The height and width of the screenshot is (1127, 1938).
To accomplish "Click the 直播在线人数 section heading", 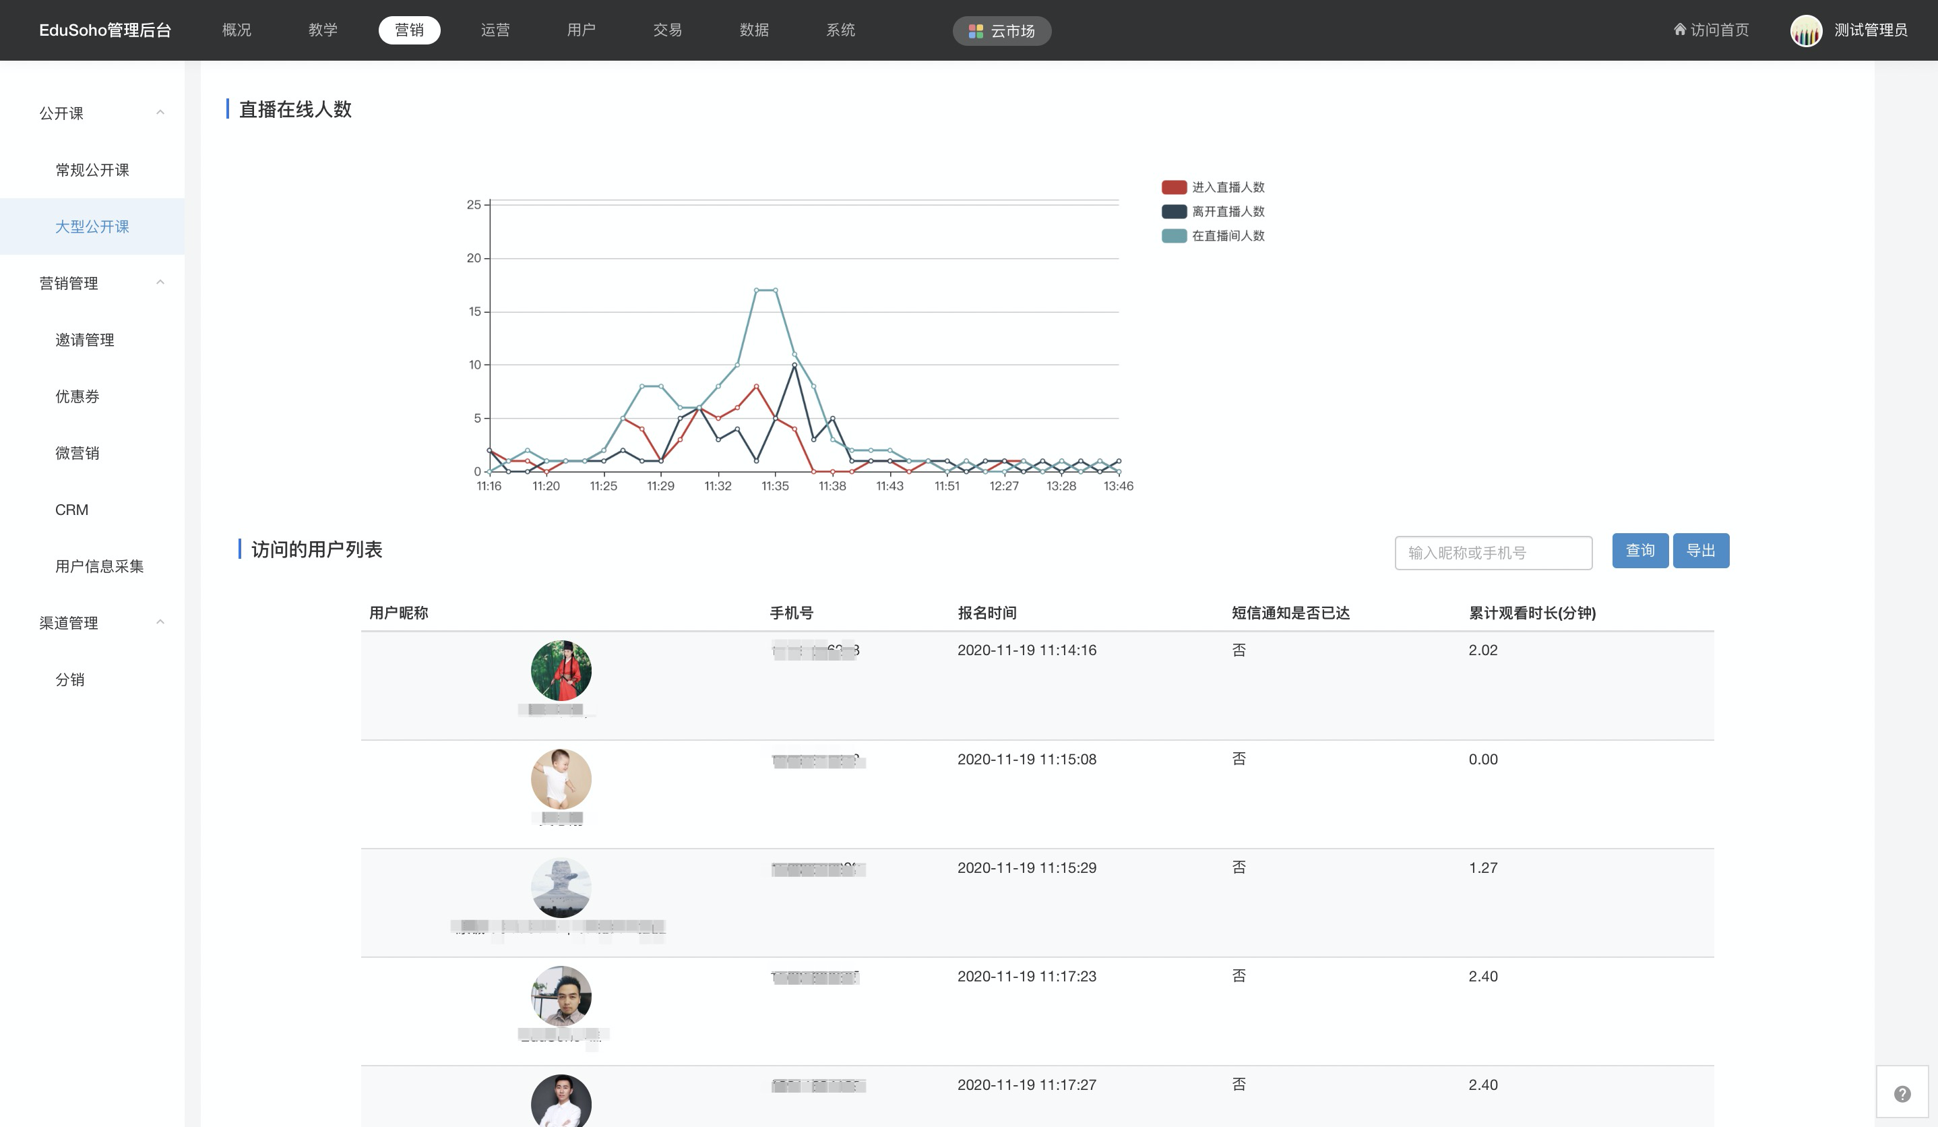I will click(x=295, y=109).
